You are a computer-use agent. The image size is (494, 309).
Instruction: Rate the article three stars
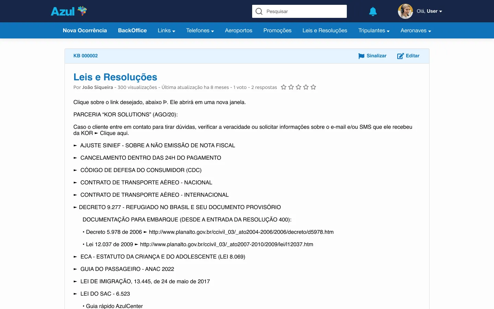298,87
